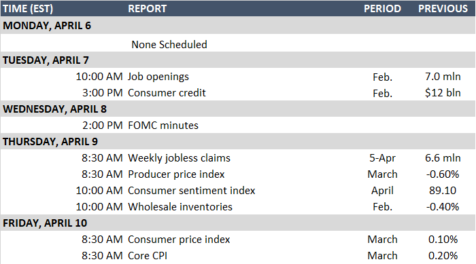Click the Wholesale inventories report
Image resolution: width=476 pixels, height=264 pixels.
[x=180, y=207]
